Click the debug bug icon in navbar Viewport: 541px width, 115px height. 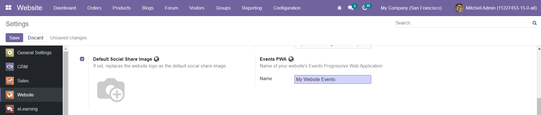coord(340,8)
